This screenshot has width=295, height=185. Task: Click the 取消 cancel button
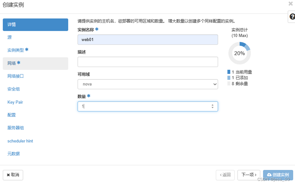(x=13, y=175)
